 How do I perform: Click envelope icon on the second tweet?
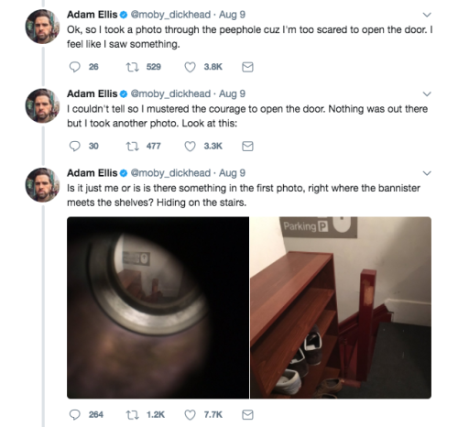pyautogui.click(x=247, y=147)
